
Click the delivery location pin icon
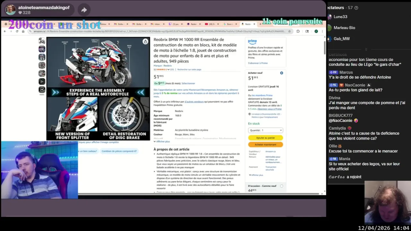[249, 114]
